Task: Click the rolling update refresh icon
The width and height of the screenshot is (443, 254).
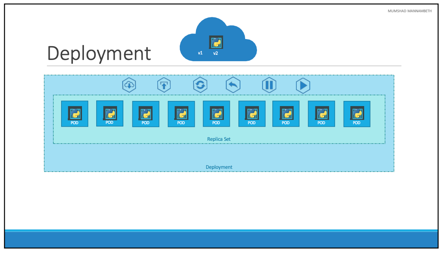Action: click(200, 85)
